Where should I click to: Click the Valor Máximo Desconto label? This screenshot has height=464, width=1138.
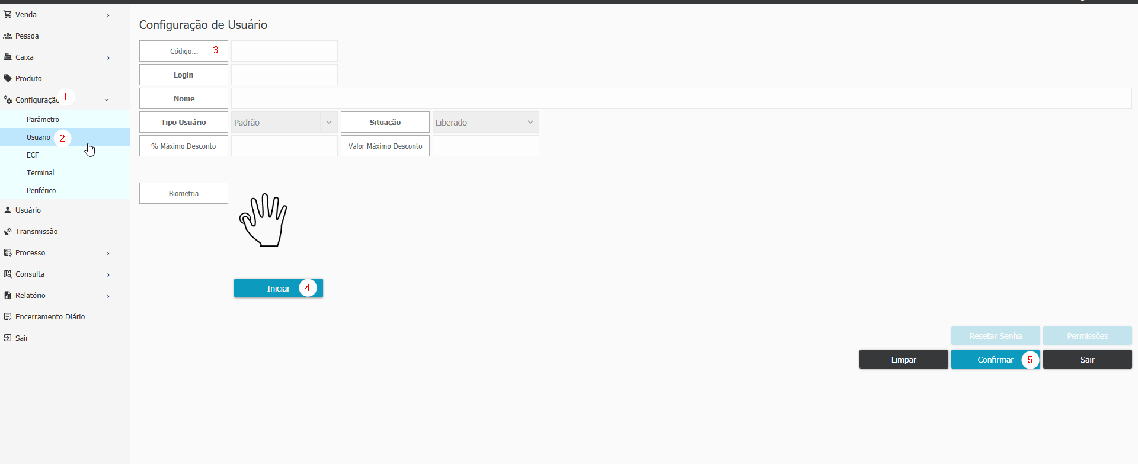pyautogui.click(x=385, y=146)
